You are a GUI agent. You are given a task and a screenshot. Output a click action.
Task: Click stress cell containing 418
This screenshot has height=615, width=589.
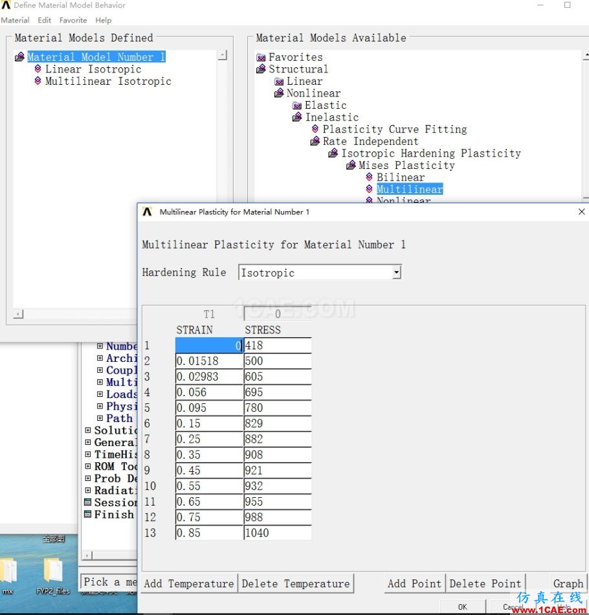(x=278, y=346)
